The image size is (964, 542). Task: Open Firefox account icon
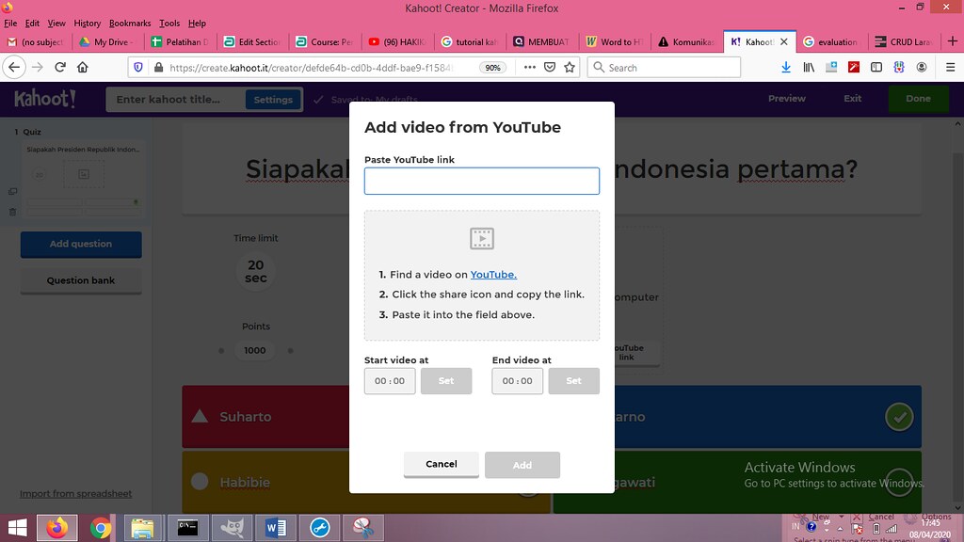click(x=922, y=67)
